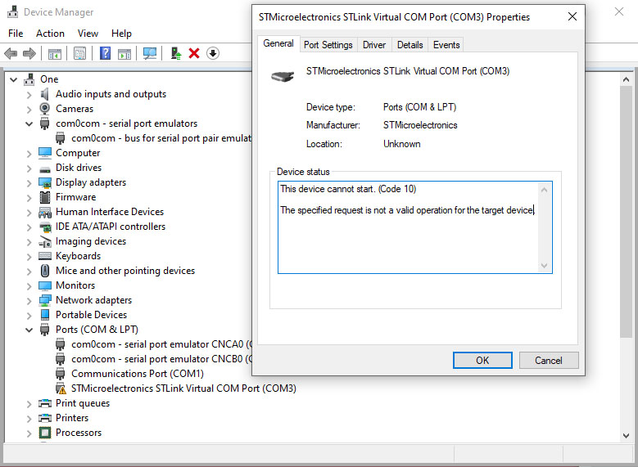Click OK in the Properties dialog
638x467 pixels.
pyautogui.click(x=482, y=361)
